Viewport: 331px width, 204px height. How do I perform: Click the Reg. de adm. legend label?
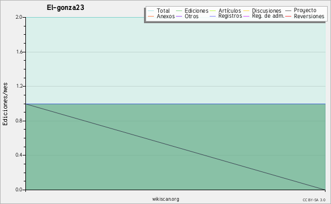point(268,16)
